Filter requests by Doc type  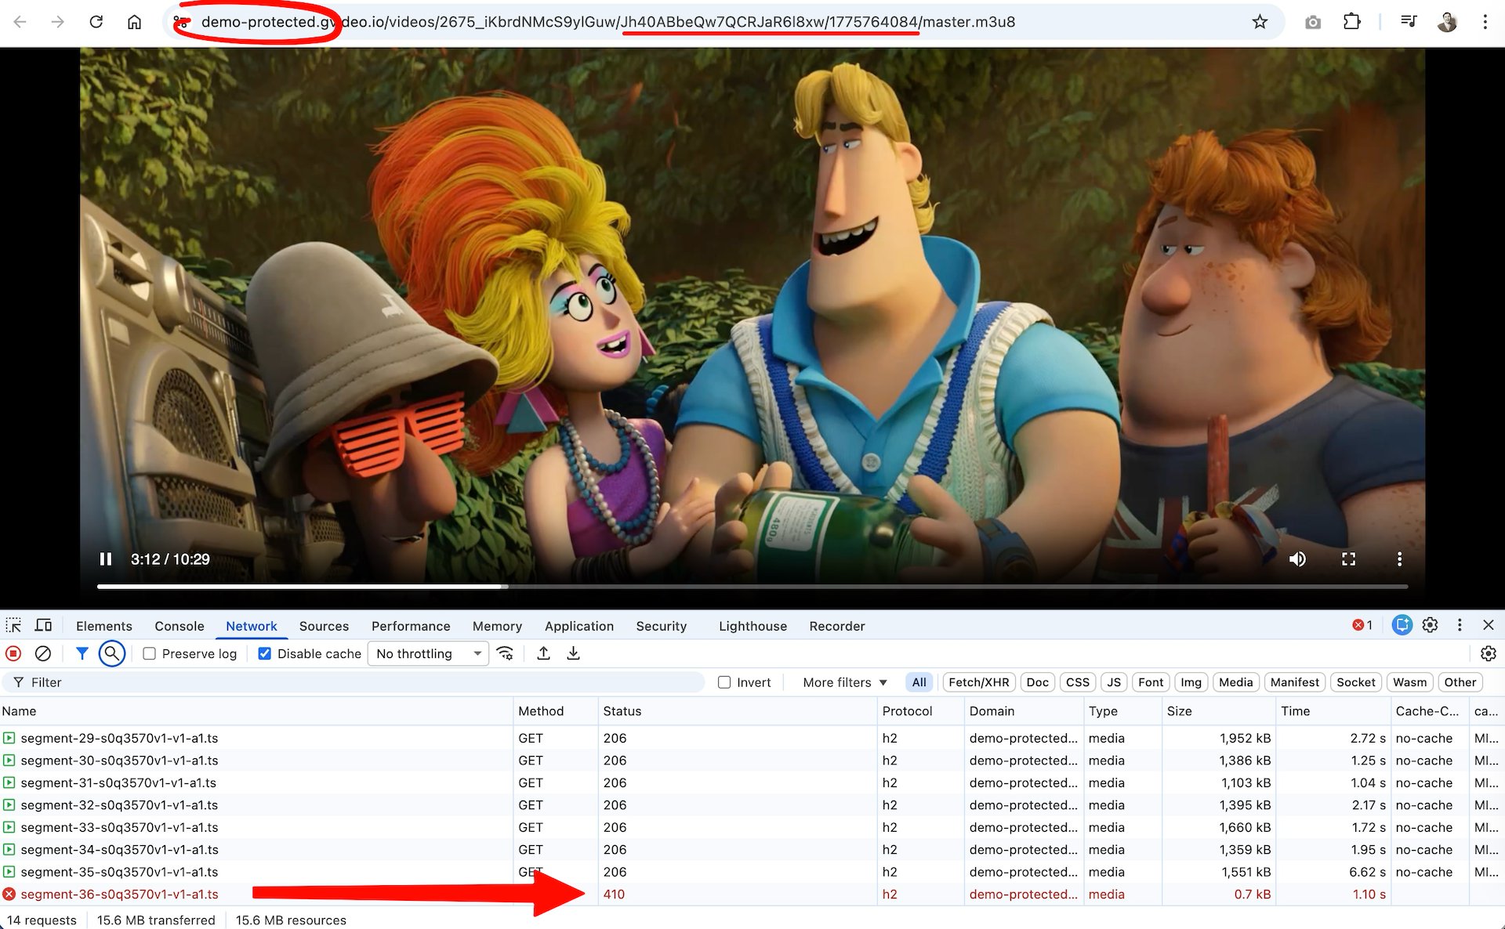click(1038, 682)
